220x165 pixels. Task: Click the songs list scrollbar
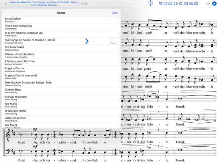[x=120, y=36]
